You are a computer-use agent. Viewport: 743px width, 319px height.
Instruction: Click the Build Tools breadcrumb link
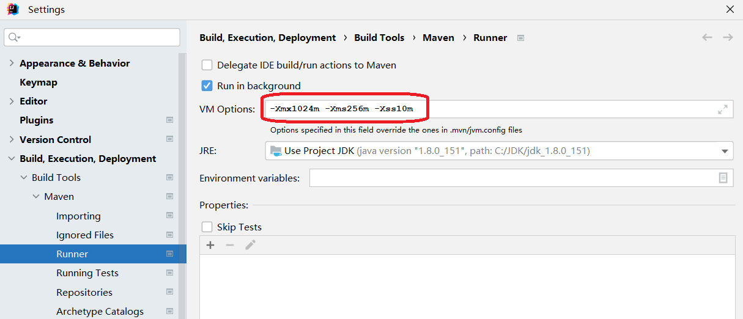tap(379, 38)
